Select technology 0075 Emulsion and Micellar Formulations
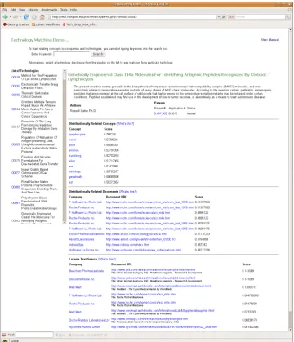This screenshot has width=294, height=342. tap(16, 161)
